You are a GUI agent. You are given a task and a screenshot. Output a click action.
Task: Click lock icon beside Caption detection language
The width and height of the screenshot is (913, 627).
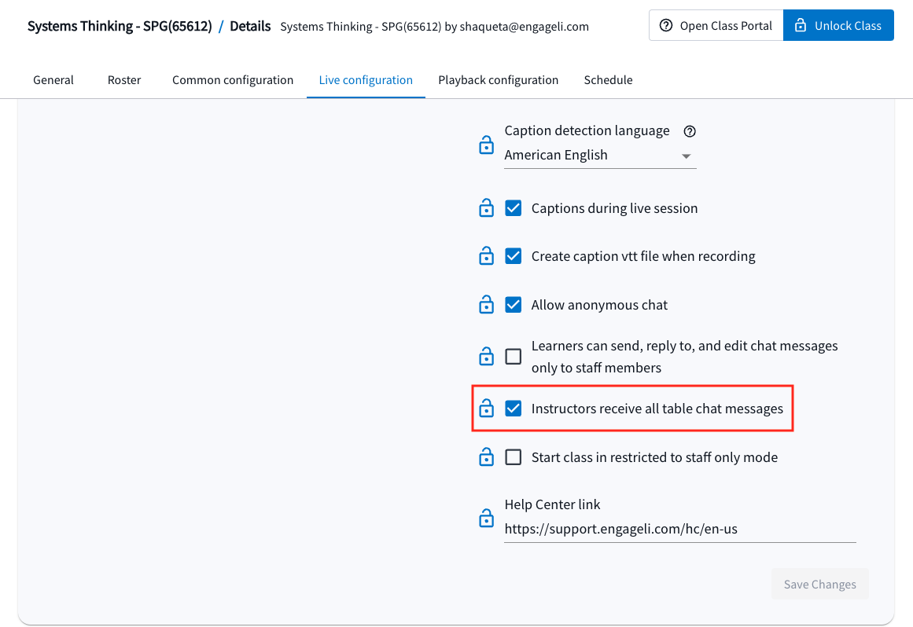coord(486,145)
